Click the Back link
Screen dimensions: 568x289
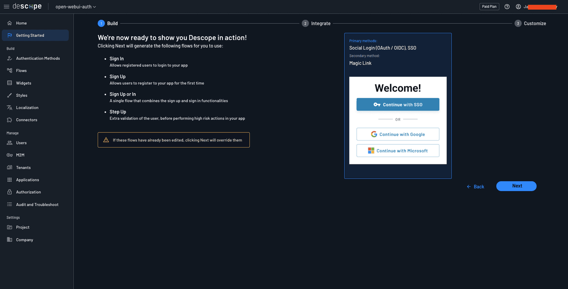tap(475, 186)
